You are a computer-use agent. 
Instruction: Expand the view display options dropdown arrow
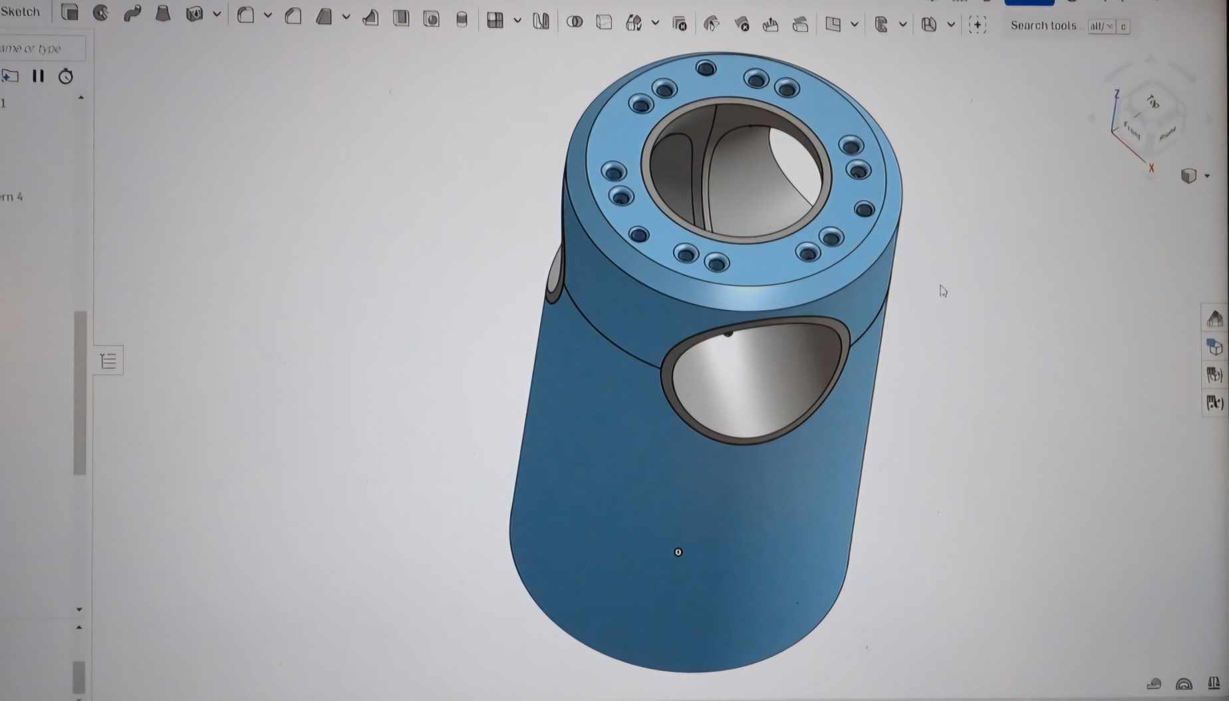pos(1207,176)
